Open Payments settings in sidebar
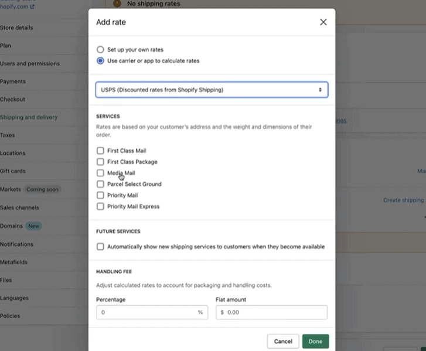Screen dimensions: 426x351 click(x=13, y=81)
